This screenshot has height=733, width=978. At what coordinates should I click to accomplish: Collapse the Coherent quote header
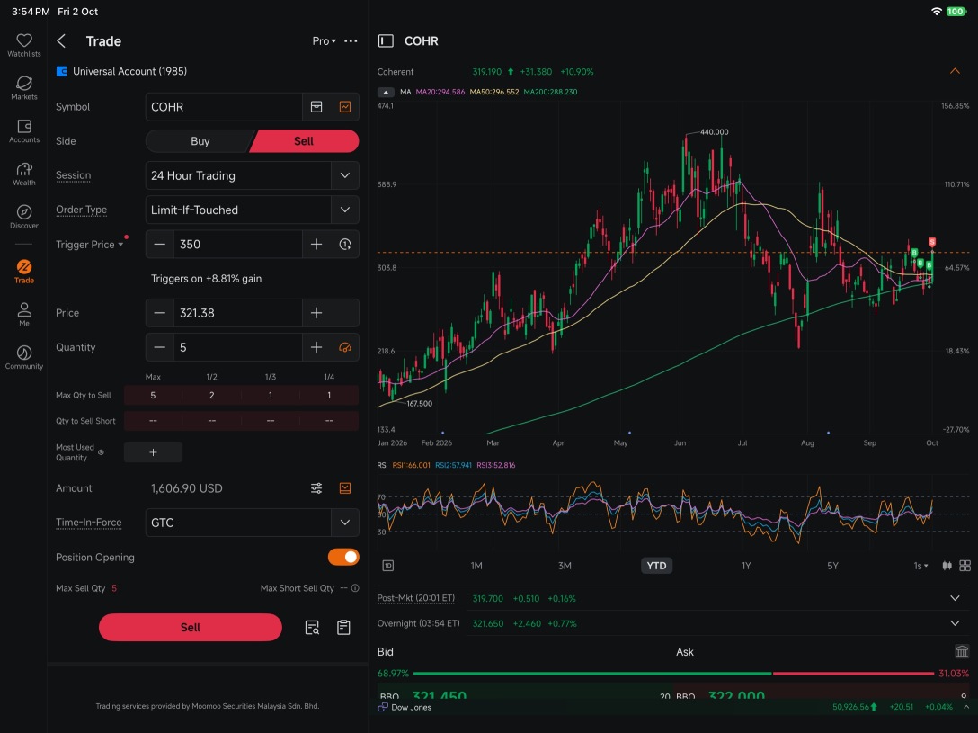[955, 72]
